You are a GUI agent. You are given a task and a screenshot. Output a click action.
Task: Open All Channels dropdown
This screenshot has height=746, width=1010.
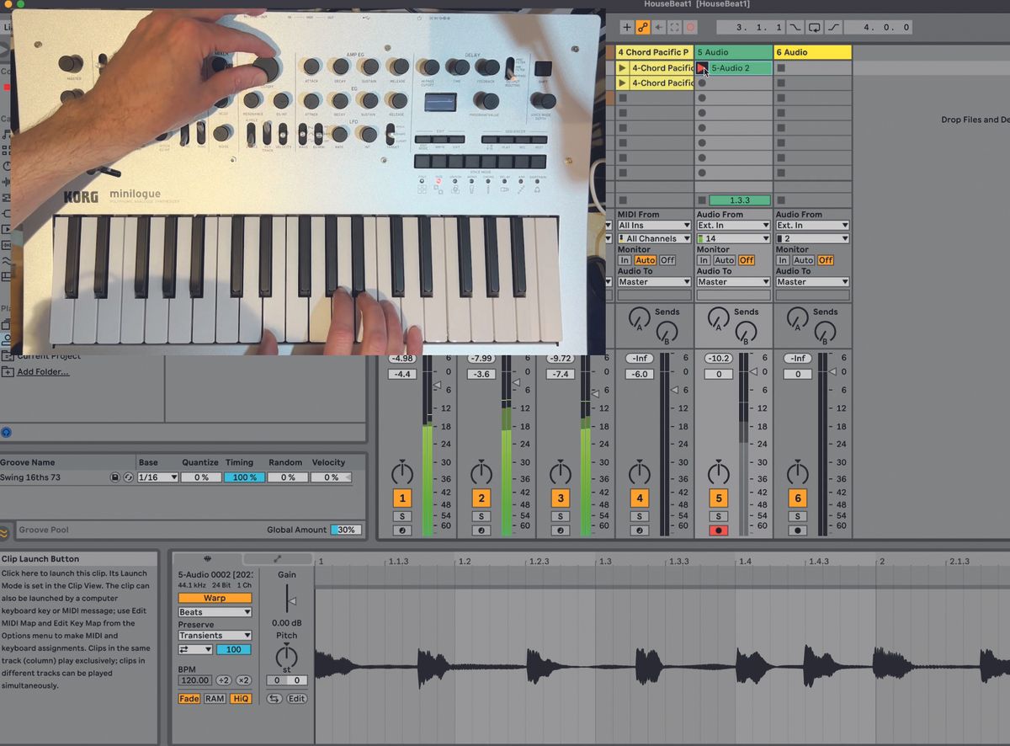tap(654, 238)
